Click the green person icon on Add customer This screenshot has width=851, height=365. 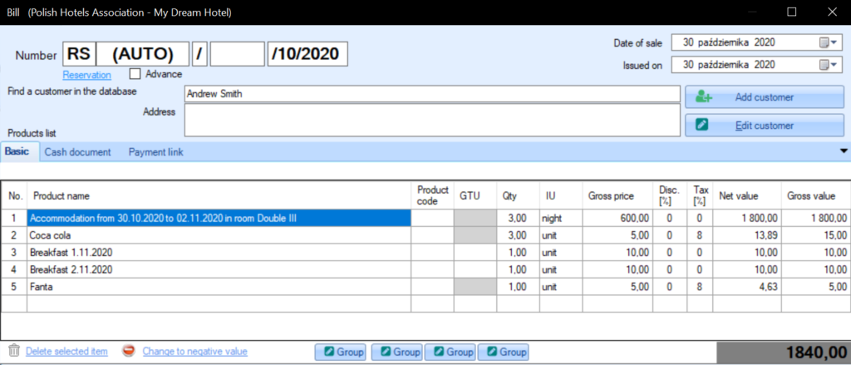pos(704,97)
